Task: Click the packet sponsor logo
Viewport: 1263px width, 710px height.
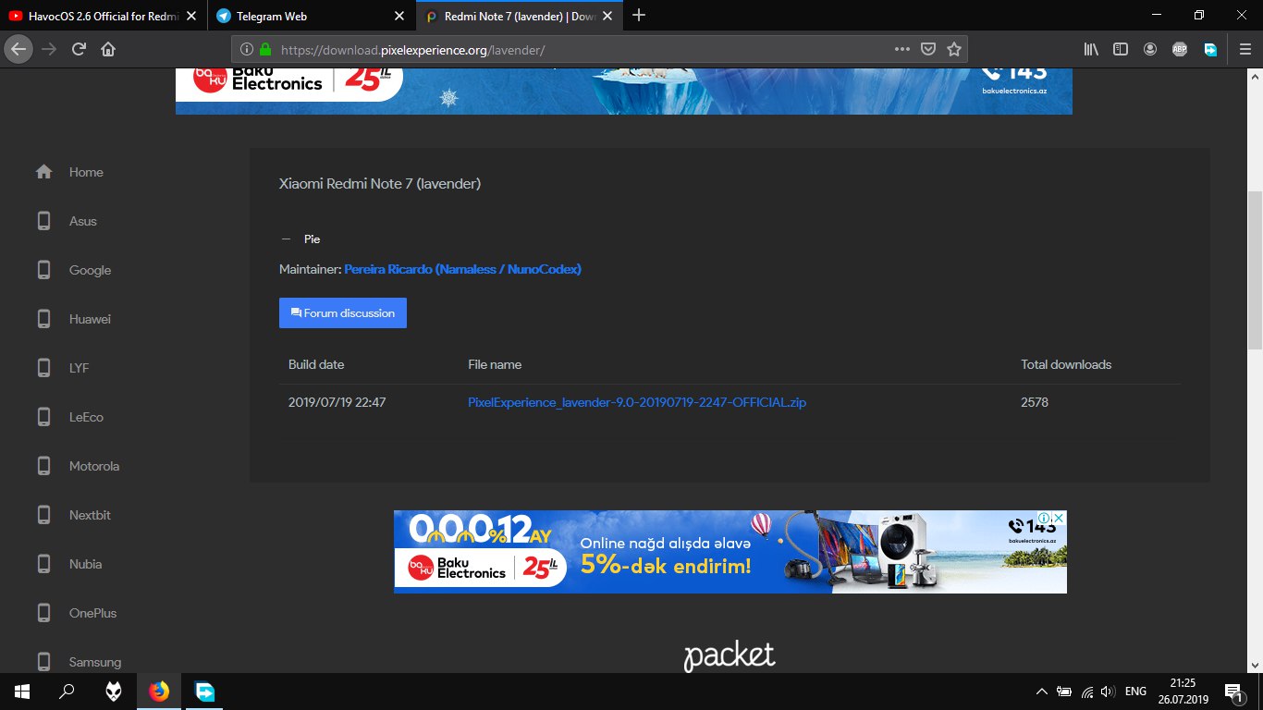Action: point(730,655)
